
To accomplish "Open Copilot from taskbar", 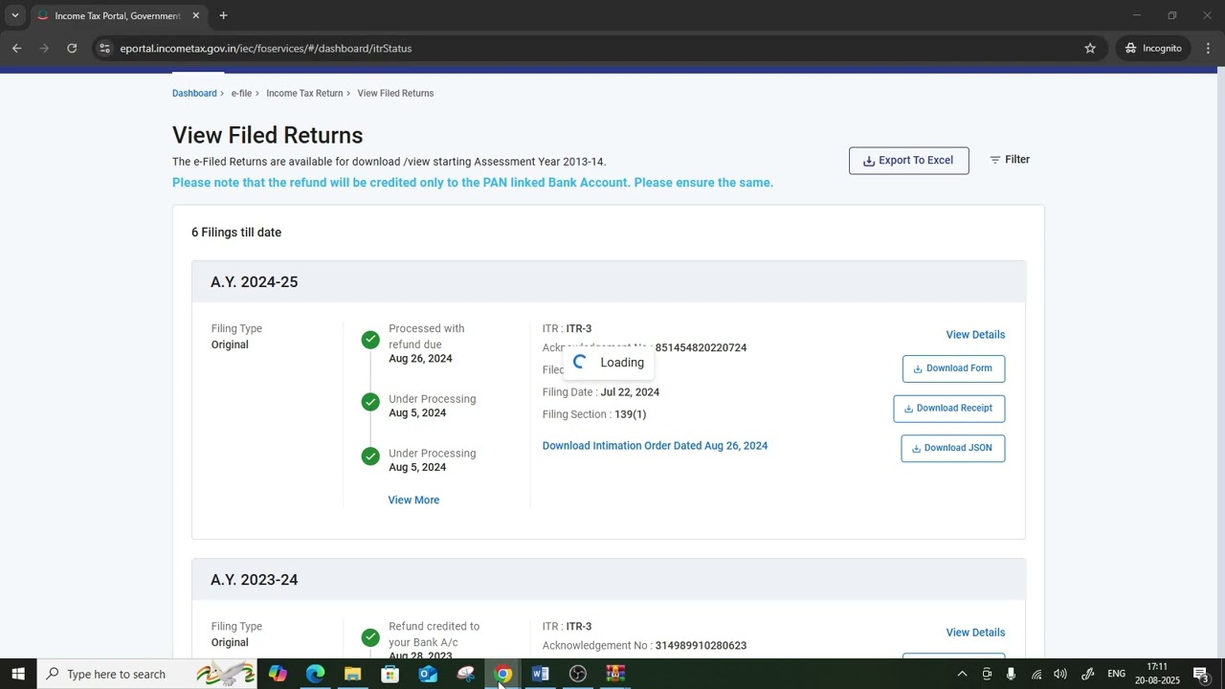I will click(x=278, y=674).
